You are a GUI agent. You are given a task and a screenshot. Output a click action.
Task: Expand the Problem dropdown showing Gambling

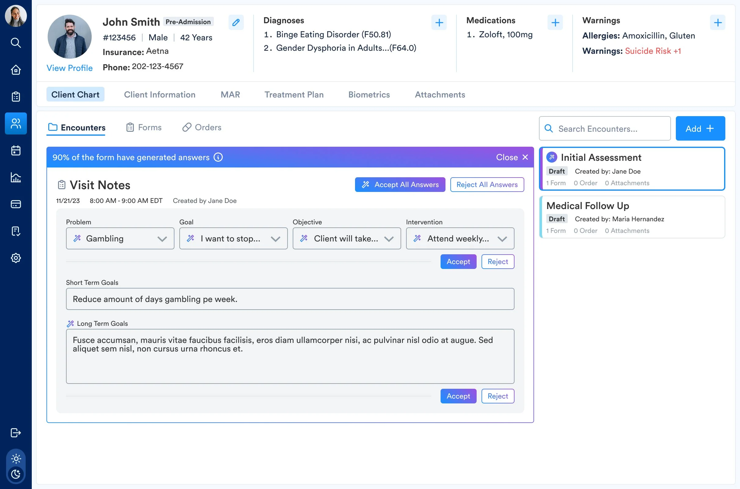[x=120, y=239]
